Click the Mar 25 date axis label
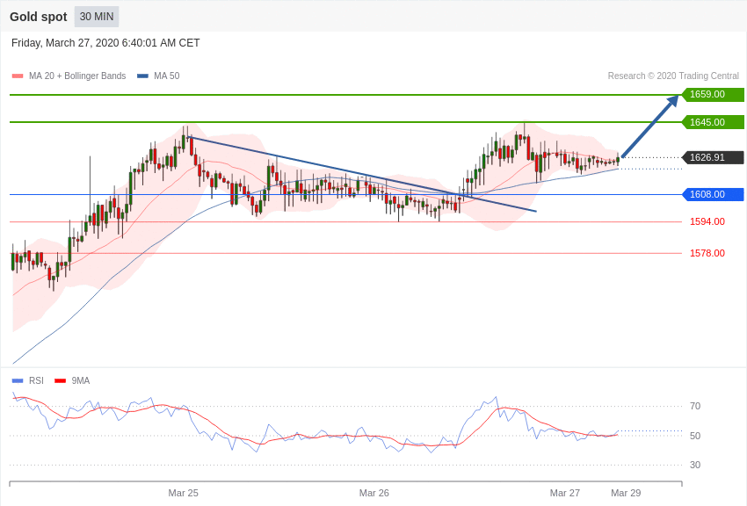 coord(184,493)
